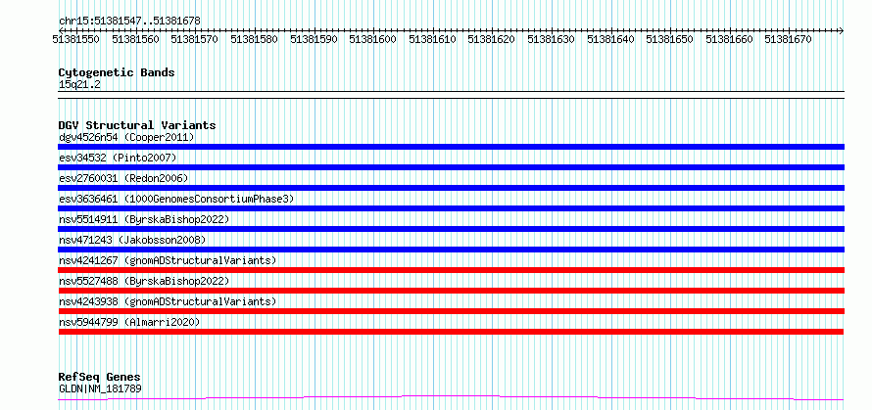Open variant nsv5514911 (ByrskaBishop2022) label
This screenshot has width=872, height=410.
144,219
